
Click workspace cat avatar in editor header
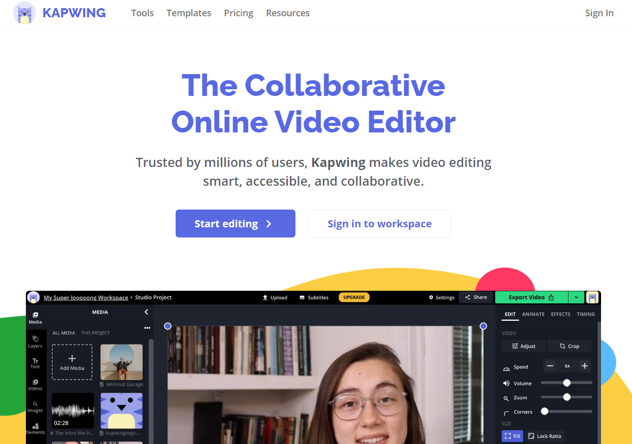(x=34, y=297)
